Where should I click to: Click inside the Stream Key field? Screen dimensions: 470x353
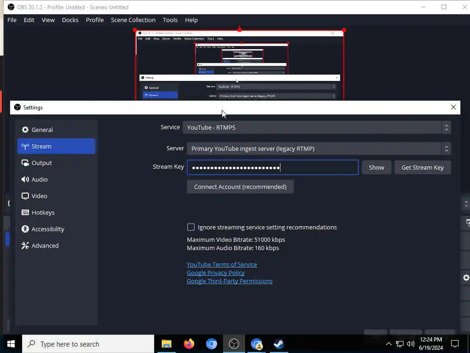273,167
